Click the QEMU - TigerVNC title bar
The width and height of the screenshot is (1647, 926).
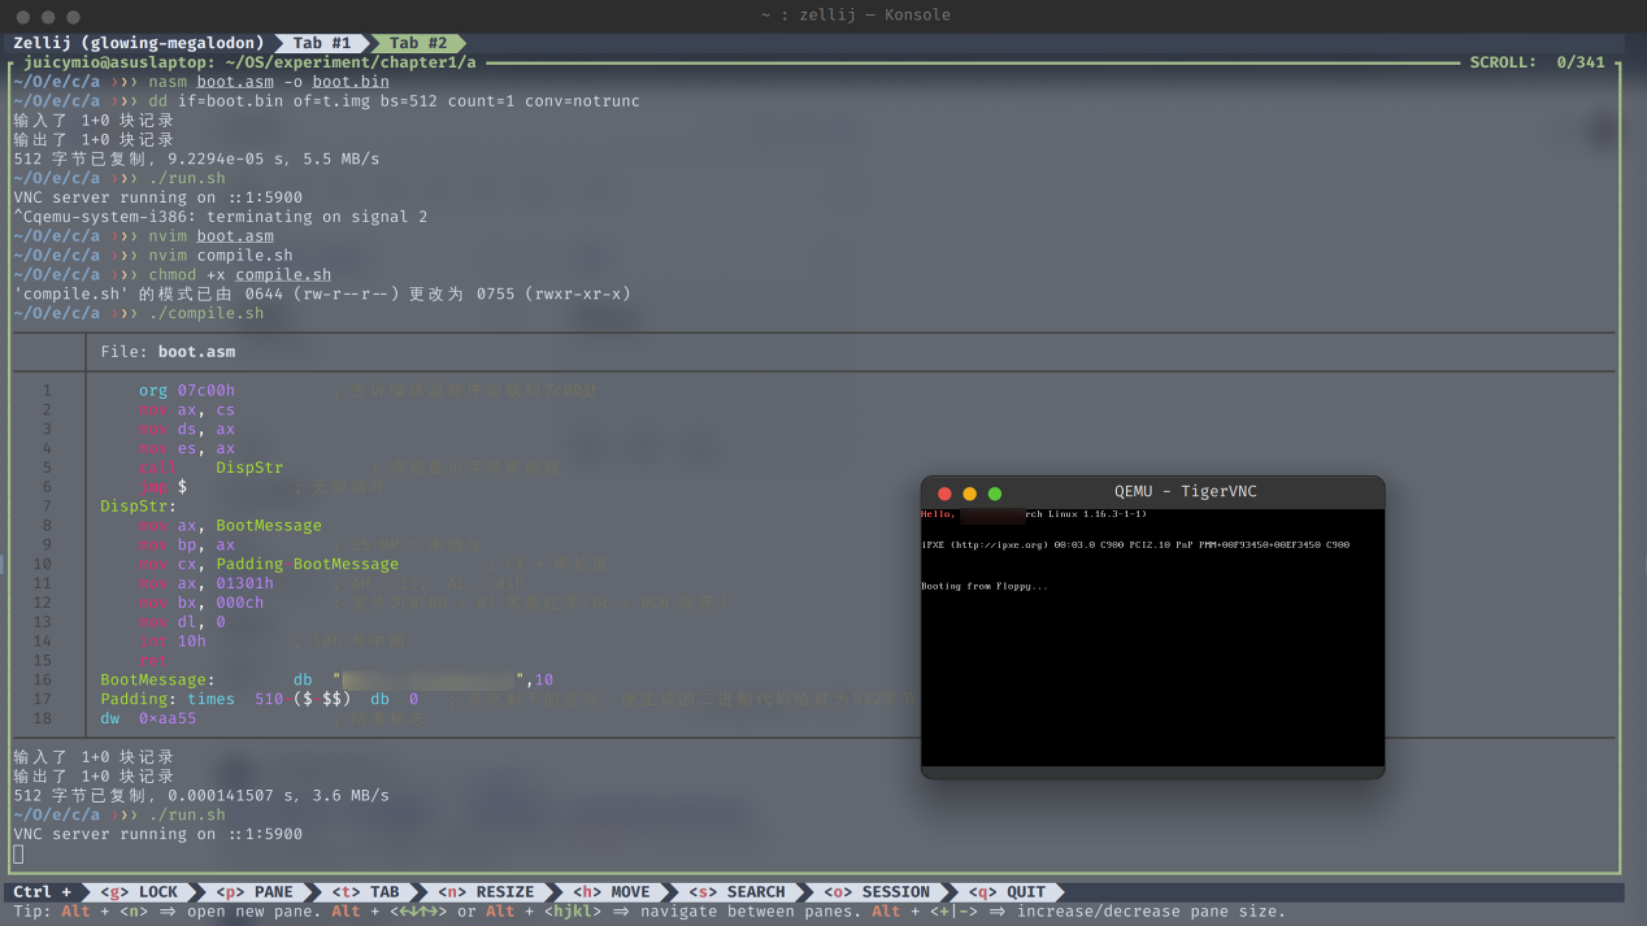click(x=1185, y=492)
